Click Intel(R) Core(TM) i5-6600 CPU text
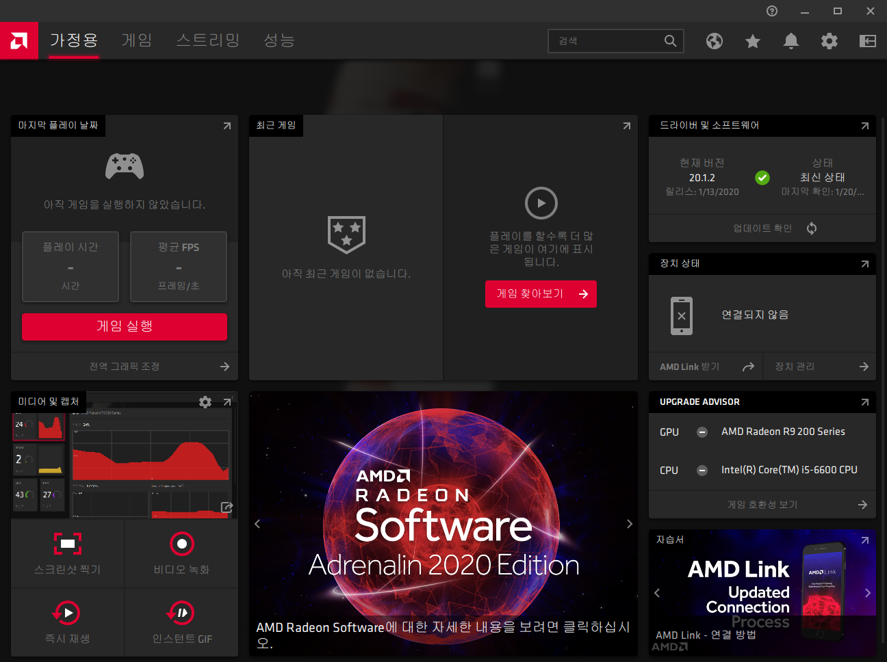887x662 pixels. tap(789, 470)
